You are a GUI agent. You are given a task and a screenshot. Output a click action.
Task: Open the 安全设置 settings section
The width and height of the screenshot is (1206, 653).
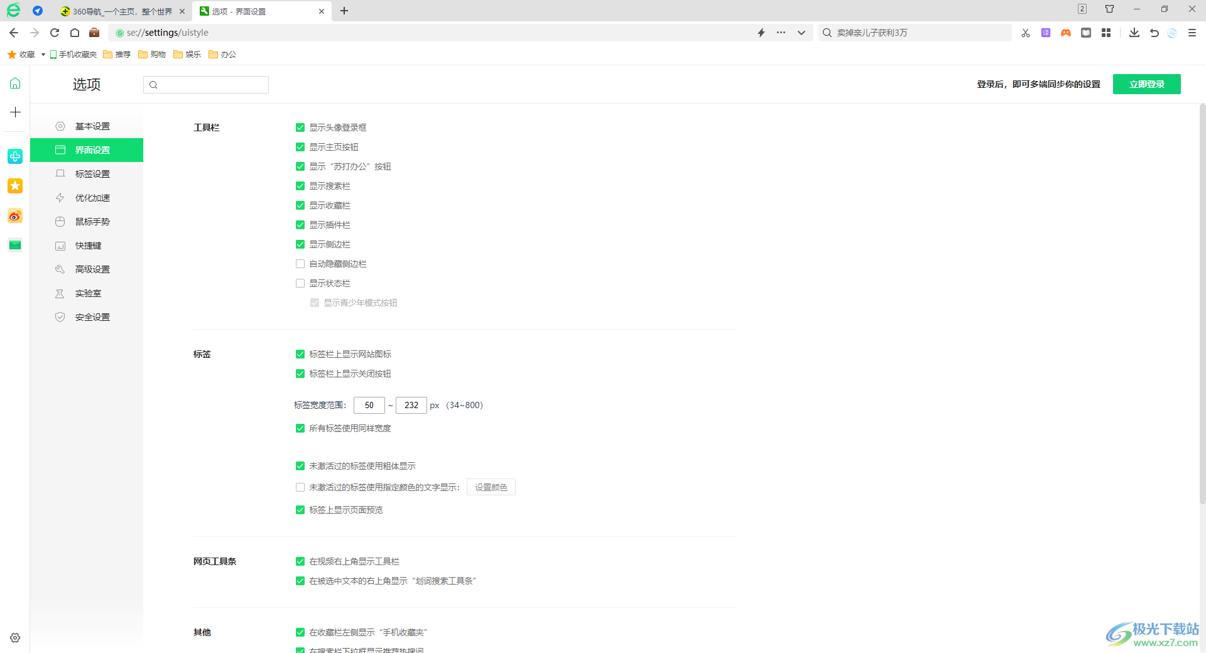[x=87, y=317]
